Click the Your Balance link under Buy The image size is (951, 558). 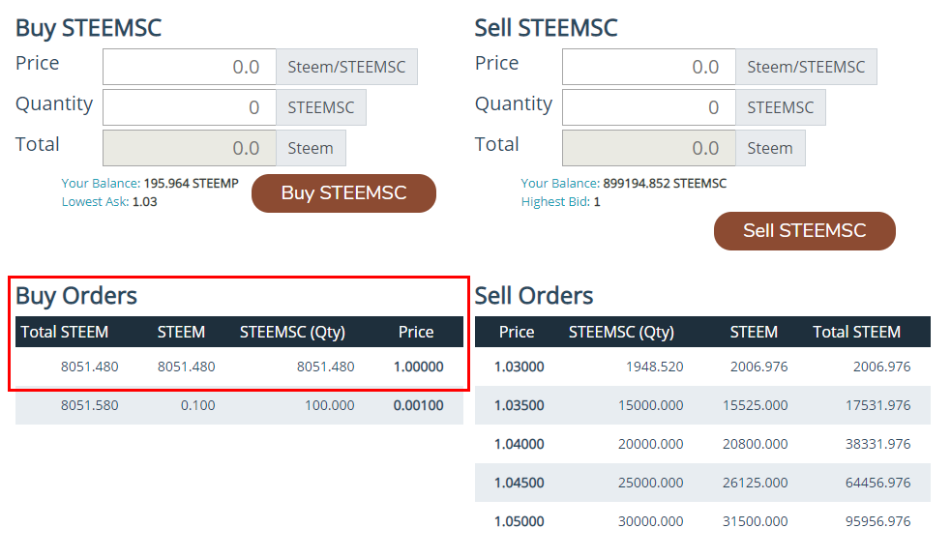pos(101,183)
